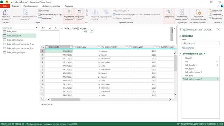Image resolution: width=224 pixels, height=126 pixels.
Task: Open the Управление query dropdown
Action: (45, 18)
